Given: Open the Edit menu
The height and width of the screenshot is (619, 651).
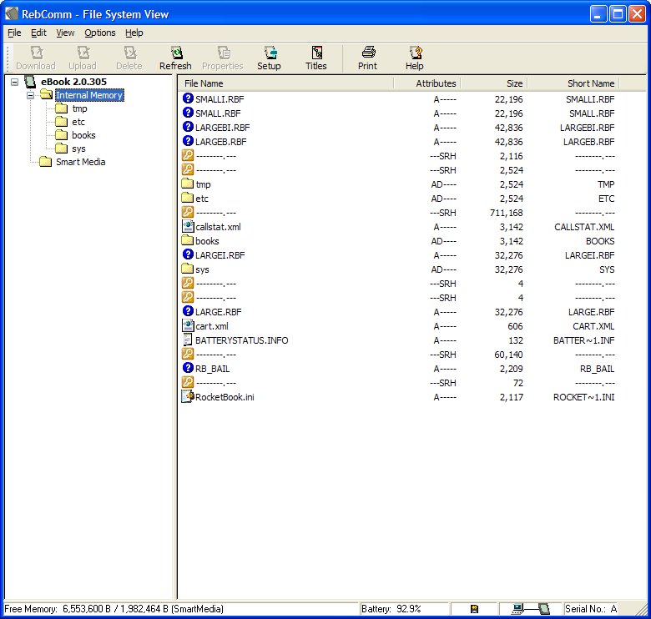Looking at the screenshot, I should 38,33.
